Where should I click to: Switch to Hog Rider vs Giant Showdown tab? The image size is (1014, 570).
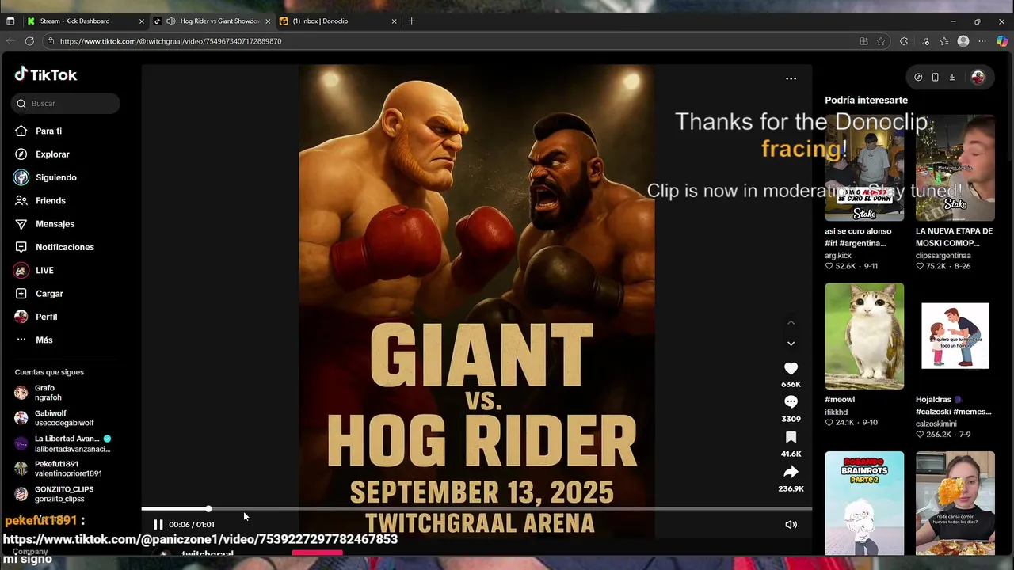click(x=212, y=21)
